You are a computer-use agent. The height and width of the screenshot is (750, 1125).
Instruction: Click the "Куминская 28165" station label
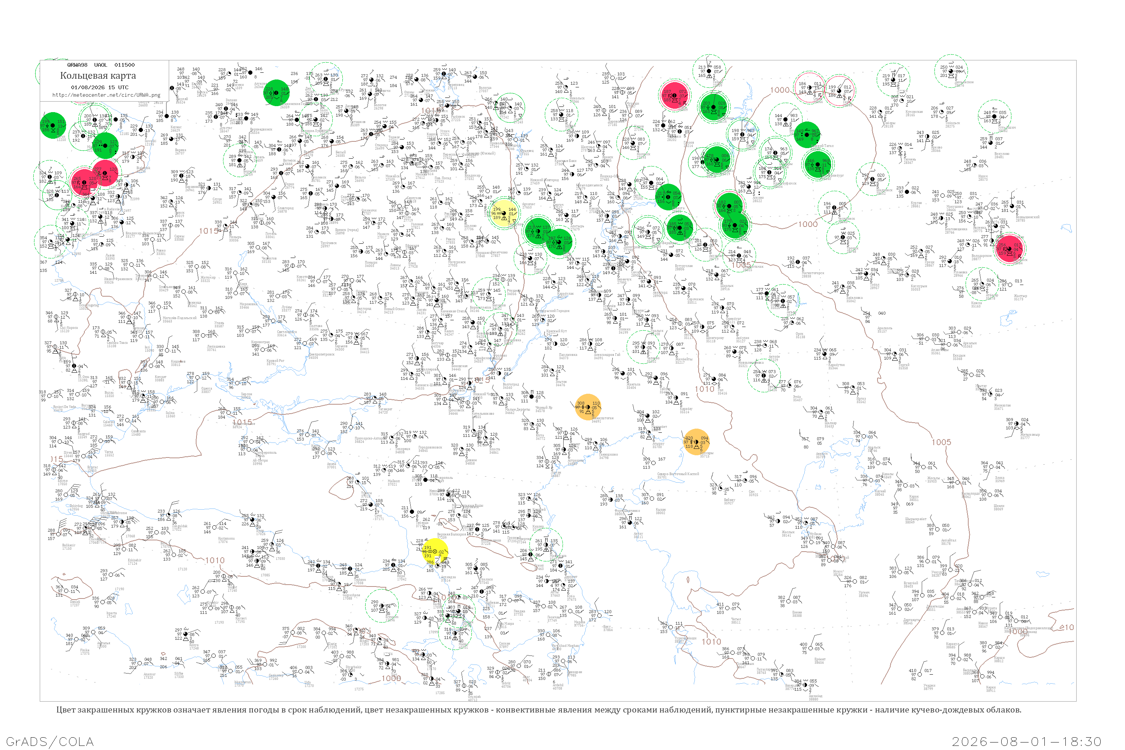point(914,113)
